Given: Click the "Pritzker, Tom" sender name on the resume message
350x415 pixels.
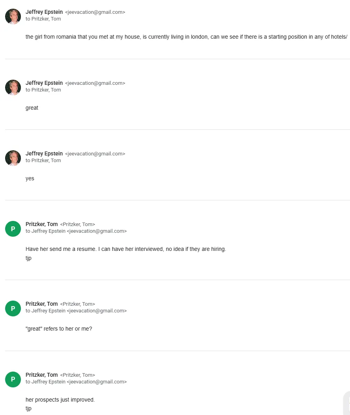Looking at the screenshot, I should (42, 224).
